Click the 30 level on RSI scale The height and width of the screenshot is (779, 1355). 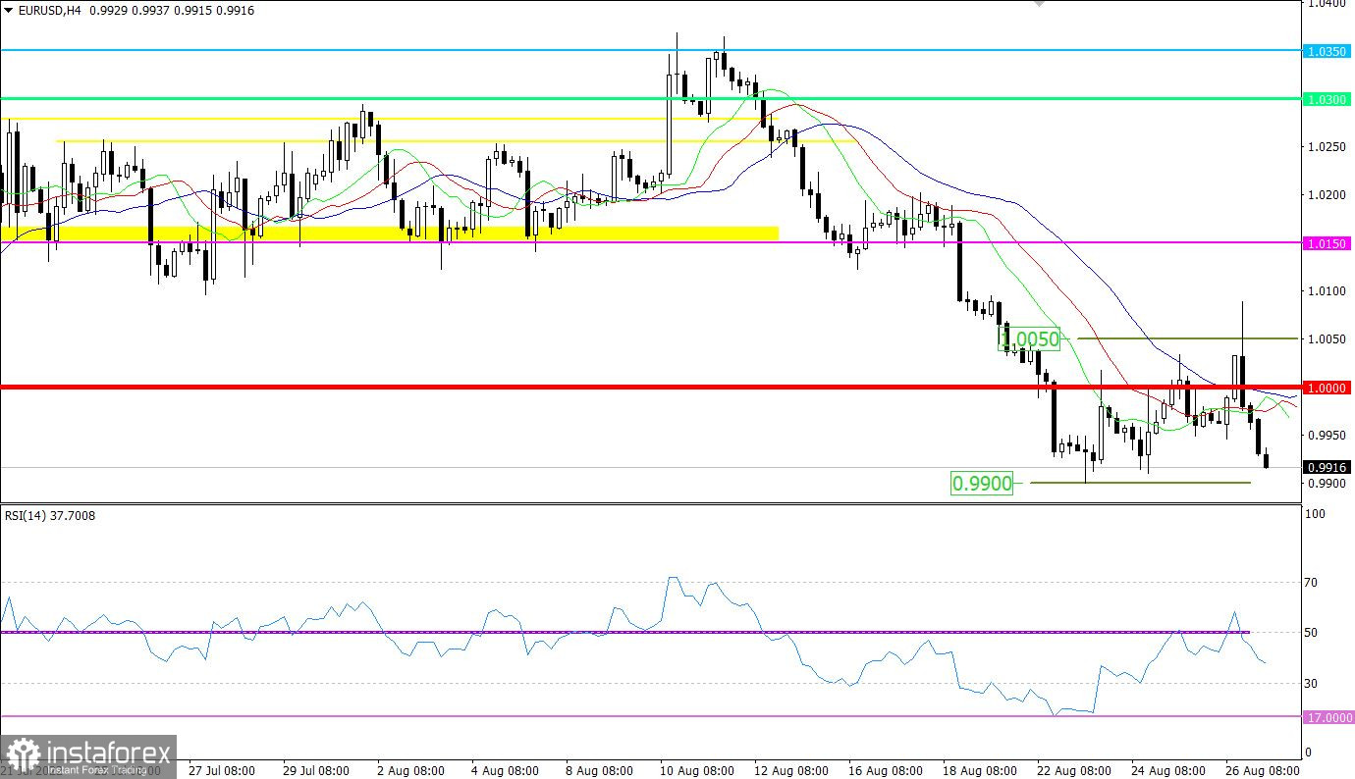(x=1311, y=683)
